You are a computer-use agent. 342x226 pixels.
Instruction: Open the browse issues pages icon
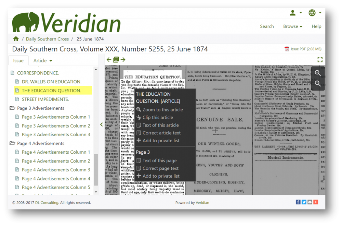(116, 60)
